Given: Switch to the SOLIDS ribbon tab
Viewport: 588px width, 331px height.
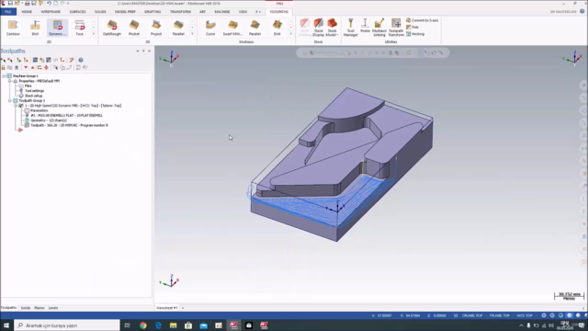Looking at the screenshot, I should (100, 12).
